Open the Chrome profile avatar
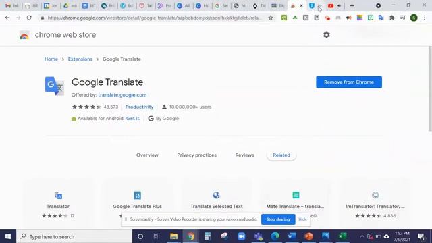Viewport: 432px width, 243px height. point(414,18)
